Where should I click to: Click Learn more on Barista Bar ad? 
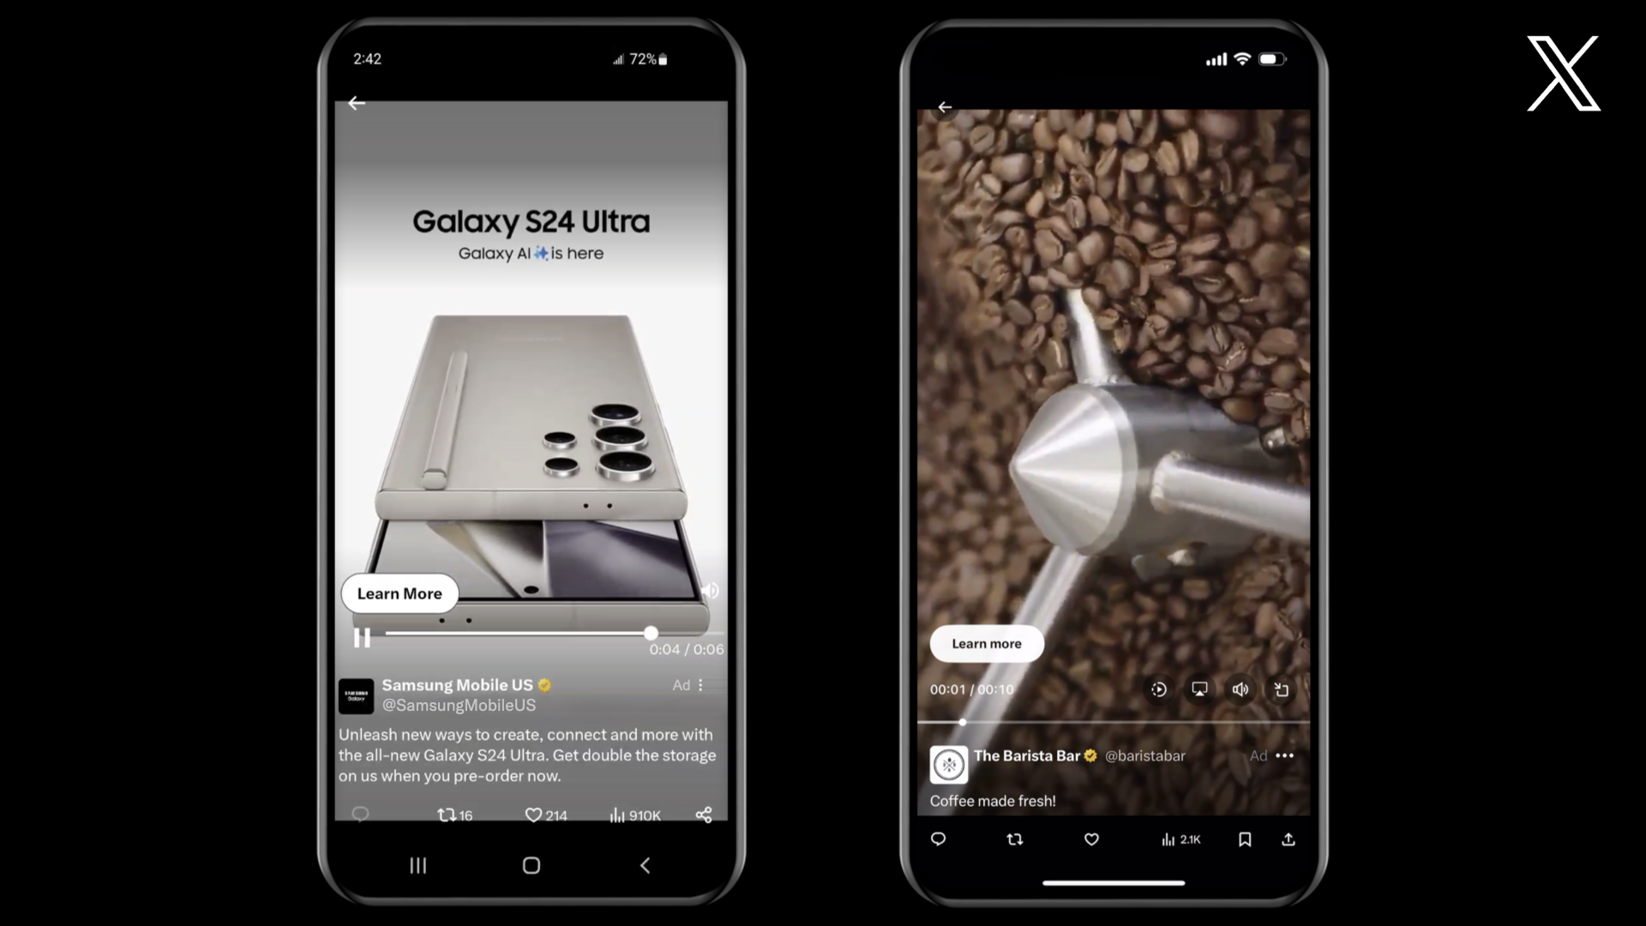pos(987,643)
